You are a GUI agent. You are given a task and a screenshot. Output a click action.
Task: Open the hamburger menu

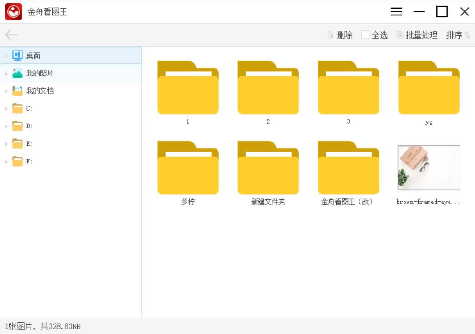coord(396,11)
